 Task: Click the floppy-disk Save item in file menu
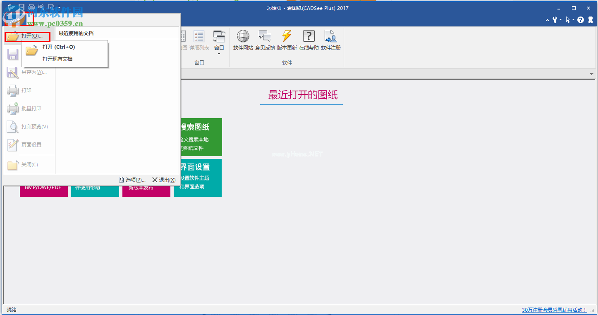click(x=13, y=54)
